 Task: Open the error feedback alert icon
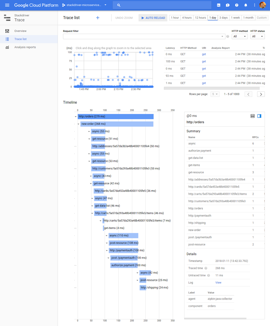228,5
